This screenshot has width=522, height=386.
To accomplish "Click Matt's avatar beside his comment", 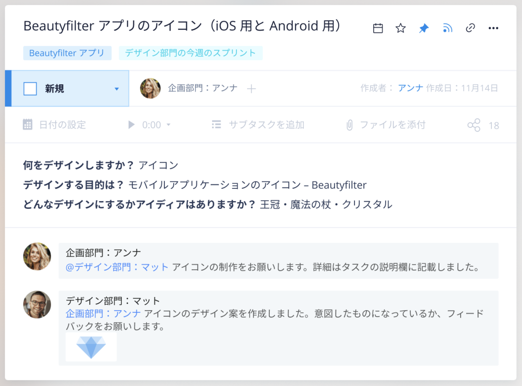I will click(x=37, y=305).
